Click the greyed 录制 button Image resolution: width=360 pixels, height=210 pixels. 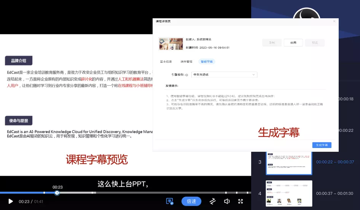click(272, 43)
